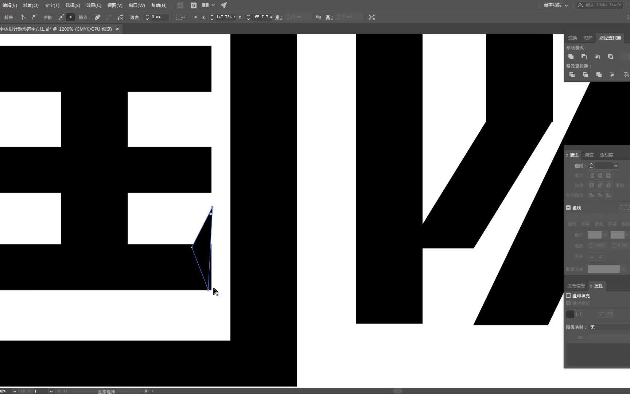
Task: Click the X coordinate input field
Action: point(226,17)
